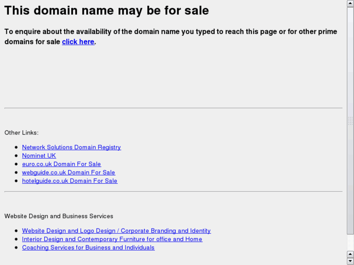
Task: Click the "Other Links:" label
Action: click(21, 133)
